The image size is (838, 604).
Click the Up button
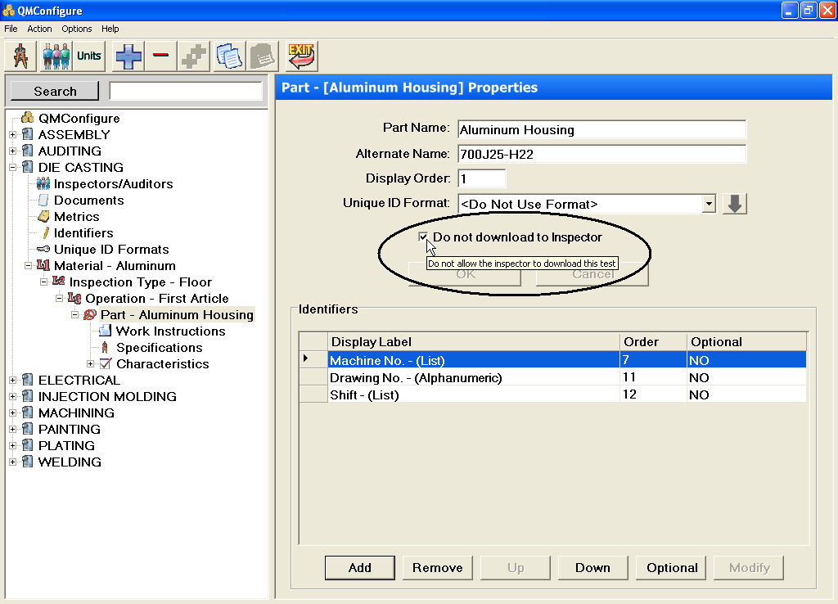click(x=516, y=568)
